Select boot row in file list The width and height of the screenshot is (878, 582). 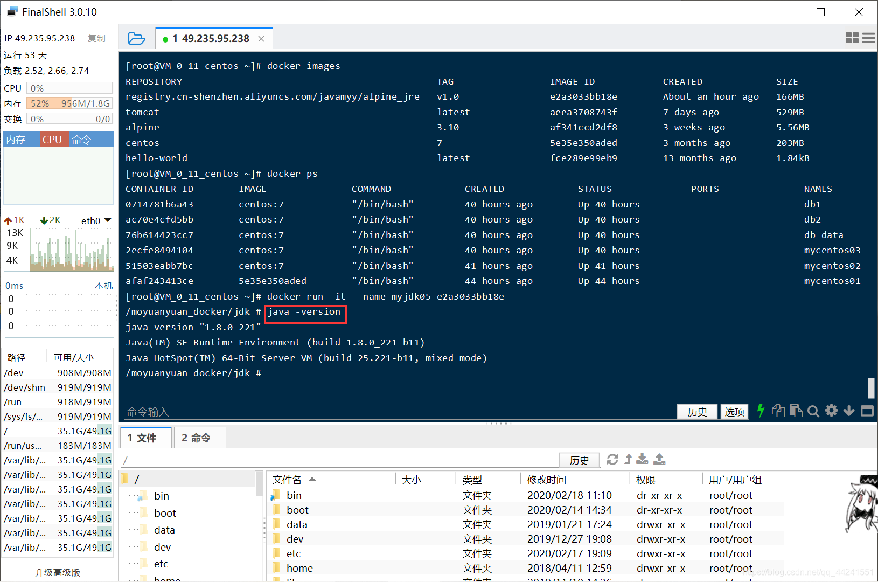526,510
